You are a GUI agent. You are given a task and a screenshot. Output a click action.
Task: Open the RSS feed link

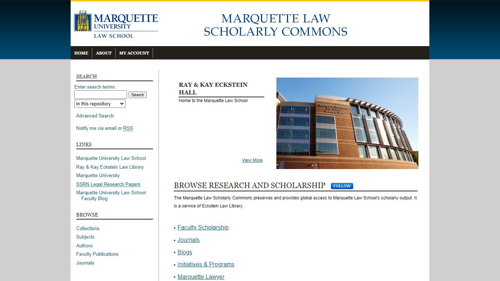[128, 128]
